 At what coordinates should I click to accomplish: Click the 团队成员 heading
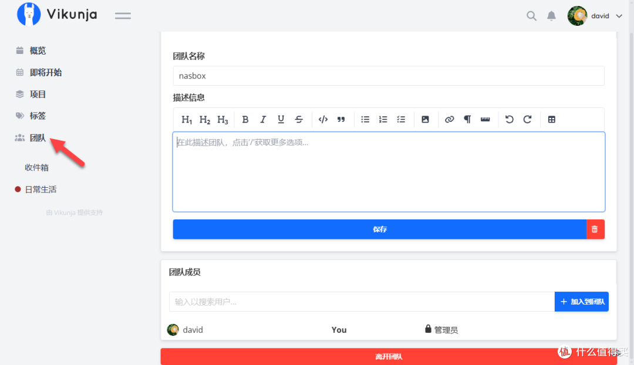coord(185,272)
